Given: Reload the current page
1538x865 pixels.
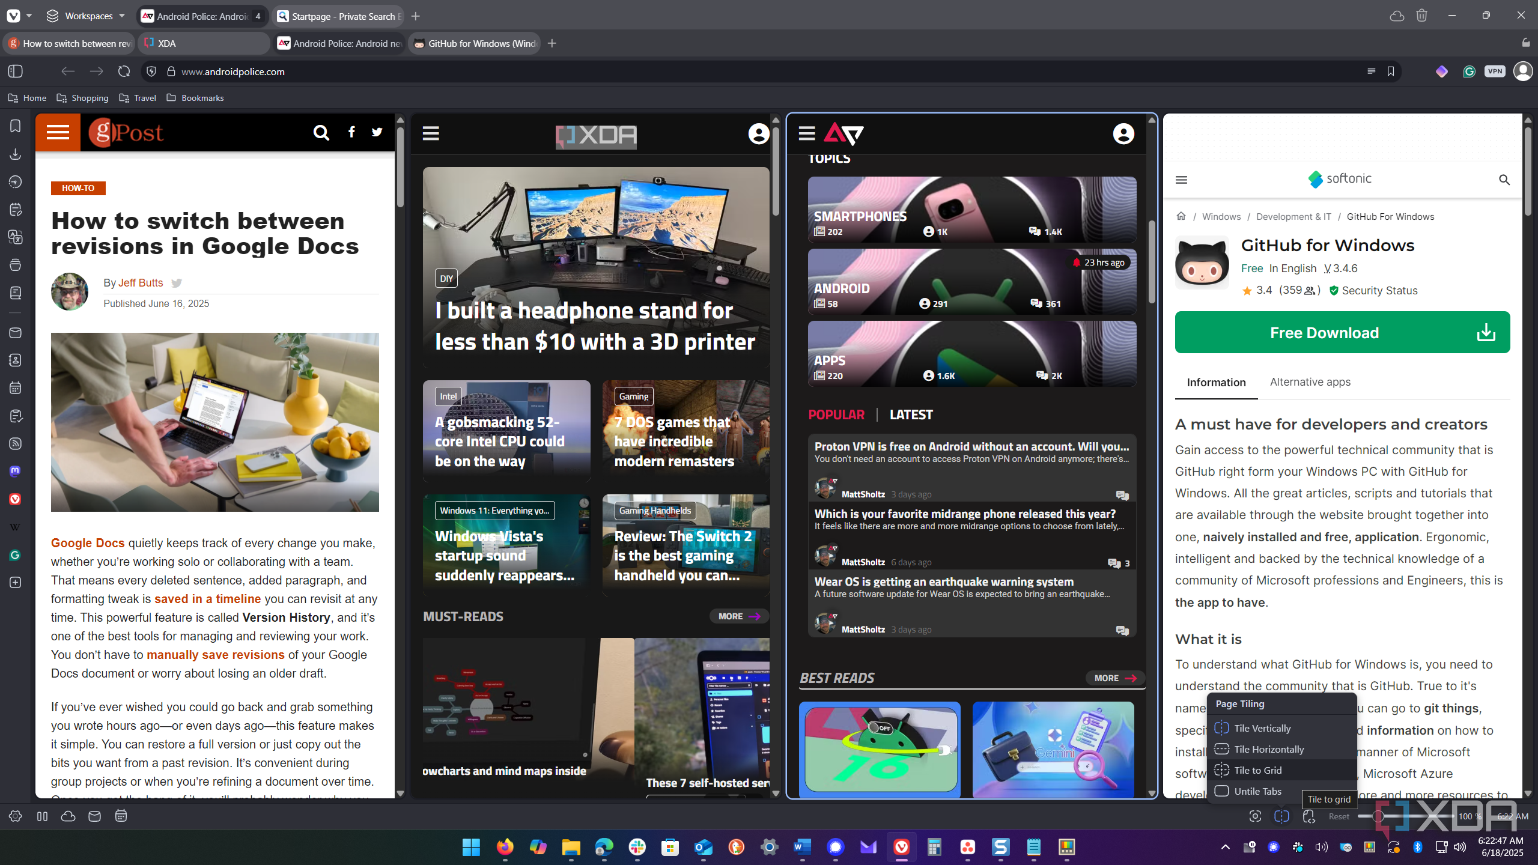Looking at the screenshot, I should point(124,71).
